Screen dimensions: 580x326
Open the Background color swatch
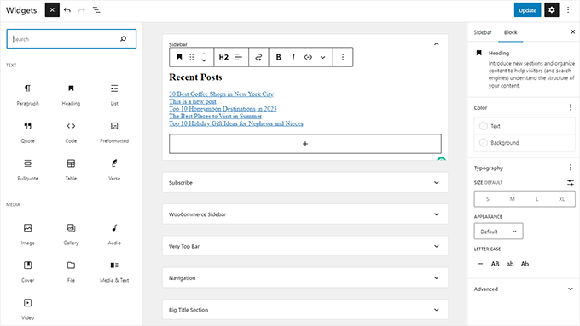525,142
